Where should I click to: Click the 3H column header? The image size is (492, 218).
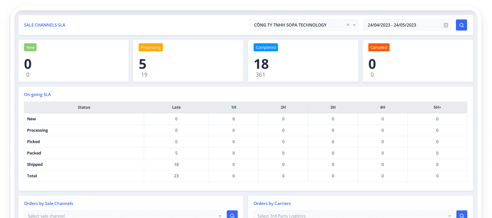[x=333, y=107]
